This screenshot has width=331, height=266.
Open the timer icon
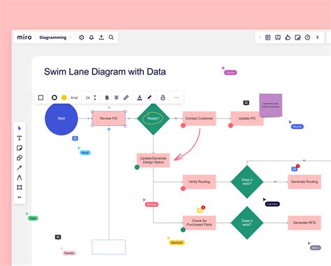coord(307,38)
